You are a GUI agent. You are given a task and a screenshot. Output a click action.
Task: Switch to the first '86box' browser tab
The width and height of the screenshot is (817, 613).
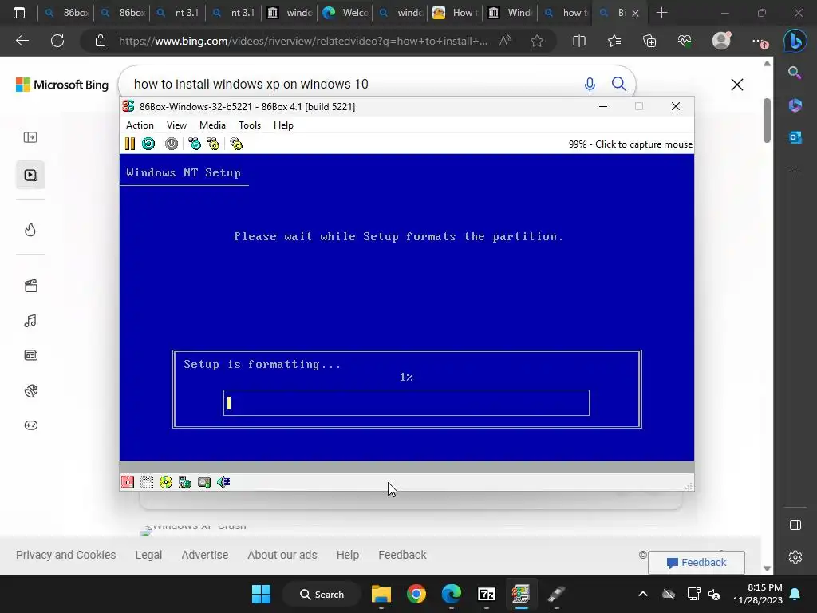click(x=67, y=13)
